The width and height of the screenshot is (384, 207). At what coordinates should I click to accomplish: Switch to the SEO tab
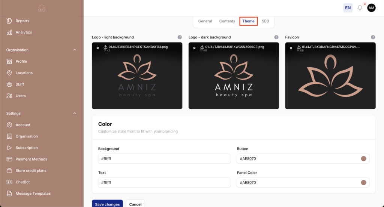tap(265, 21)
